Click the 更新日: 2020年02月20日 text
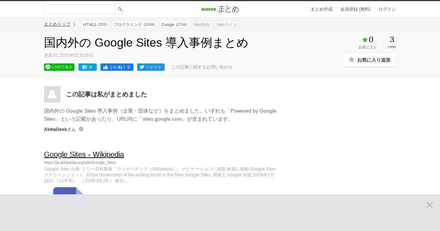 (69, 55)
